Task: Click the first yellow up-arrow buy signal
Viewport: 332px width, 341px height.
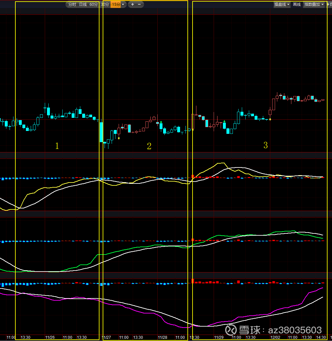Action: pyautogui.click(x=119, y=138)
